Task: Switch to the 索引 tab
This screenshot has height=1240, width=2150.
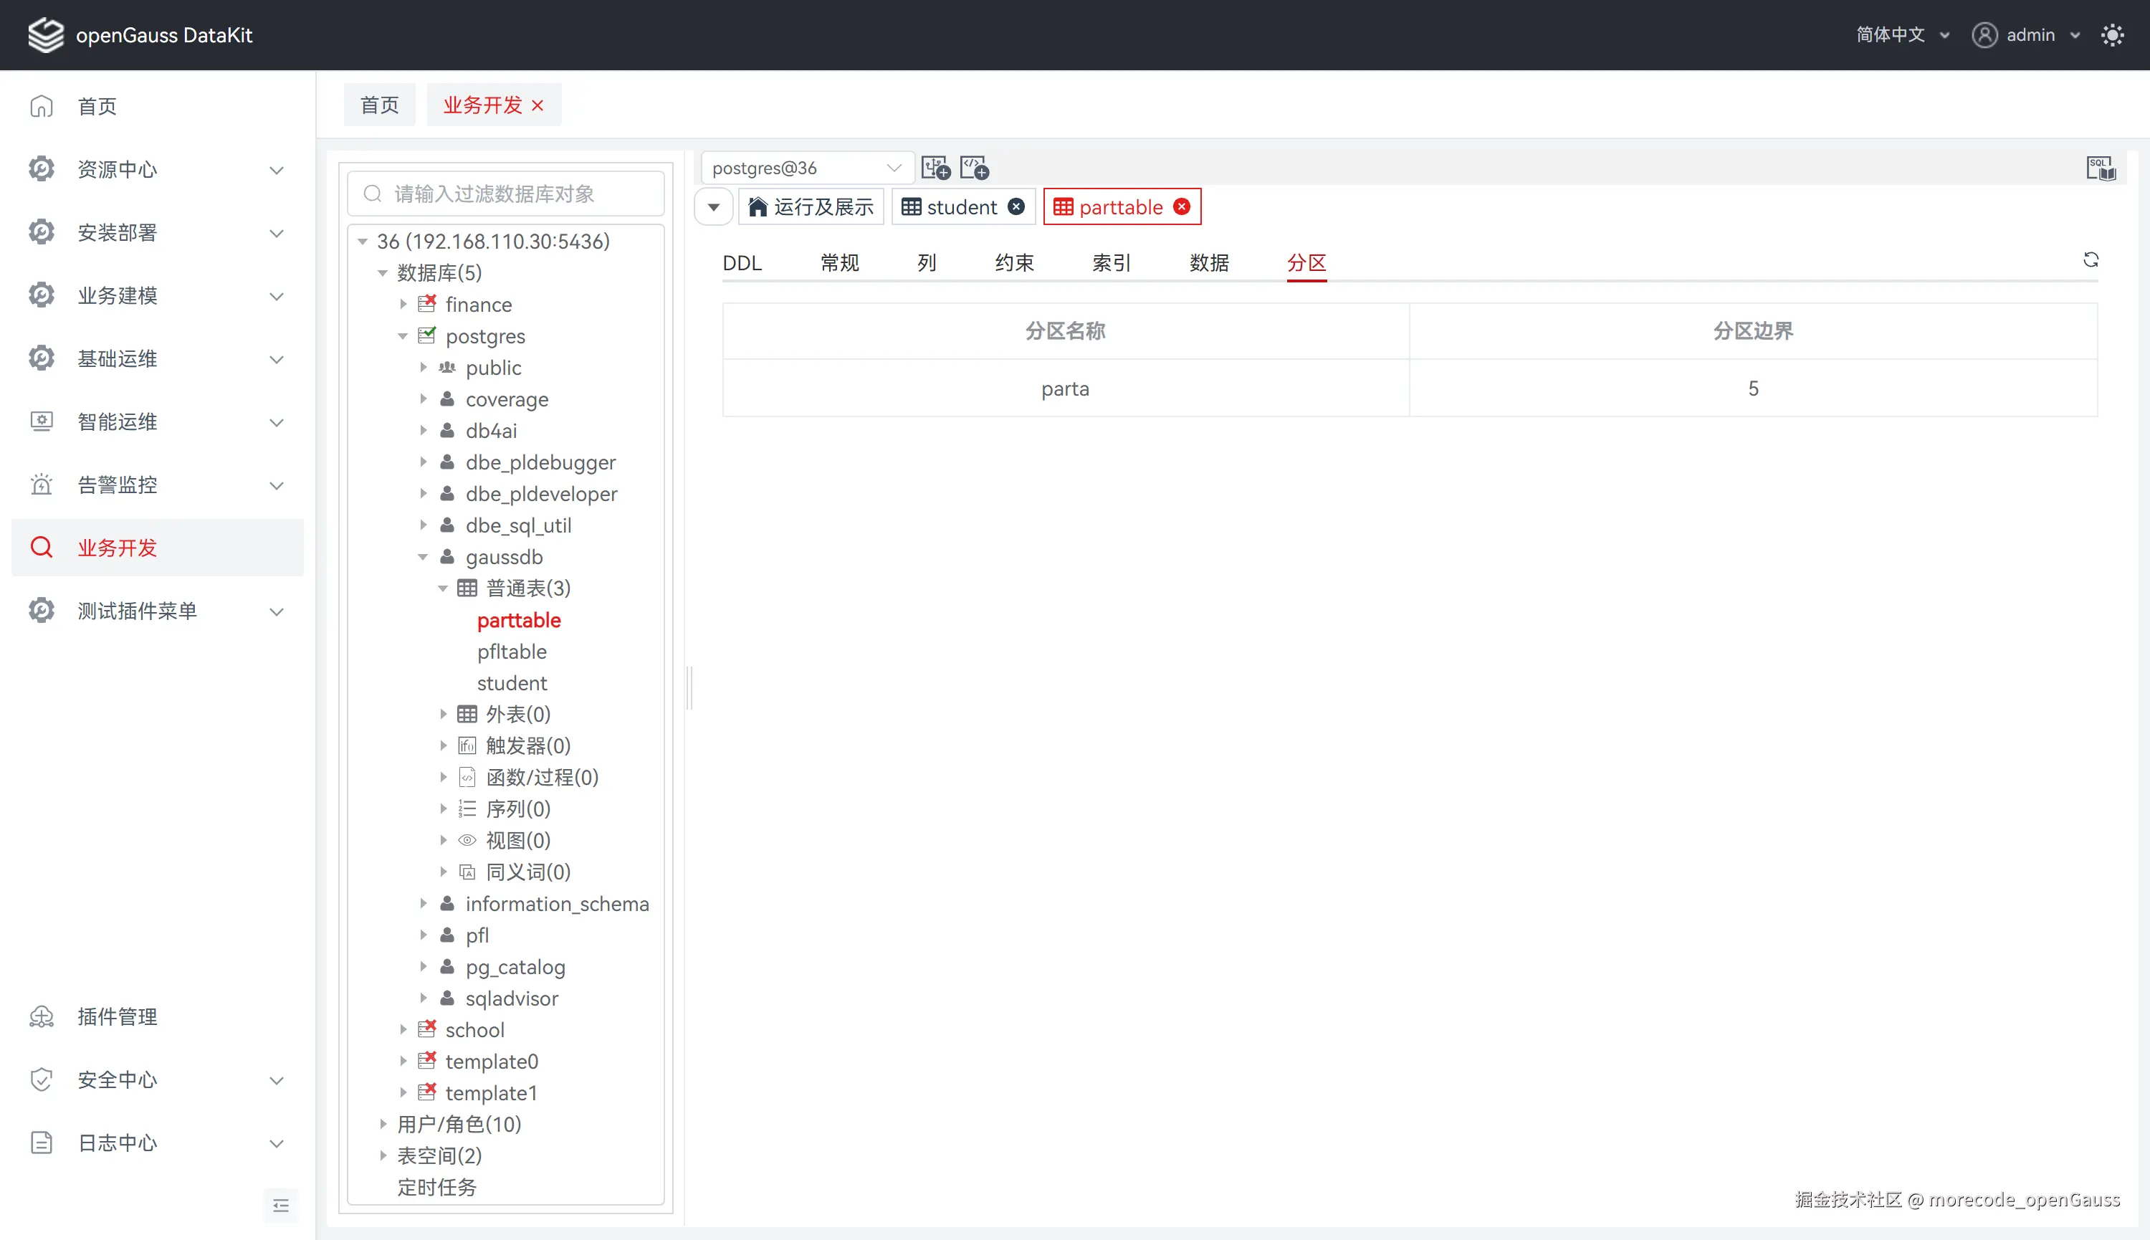Action: [1111, 263]
